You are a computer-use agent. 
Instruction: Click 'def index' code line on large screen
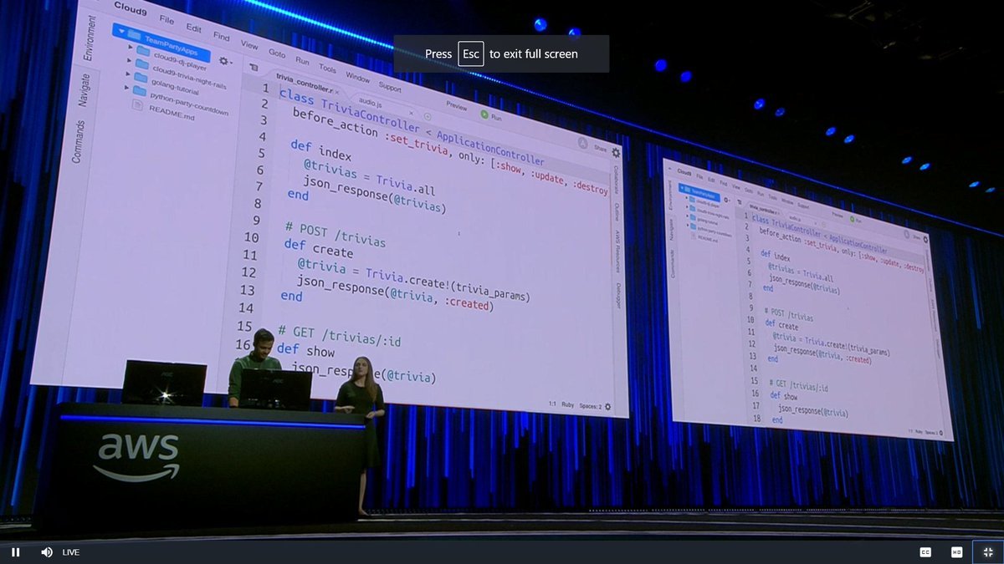[320, 151]
